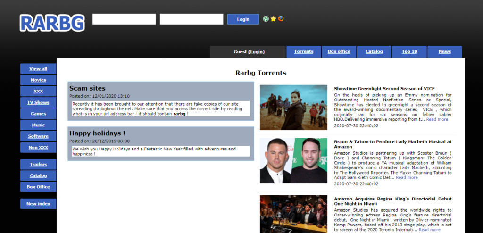Click the yellow star bookmark icon
Viewport: 483px width, 233px height.
(273, 19)
